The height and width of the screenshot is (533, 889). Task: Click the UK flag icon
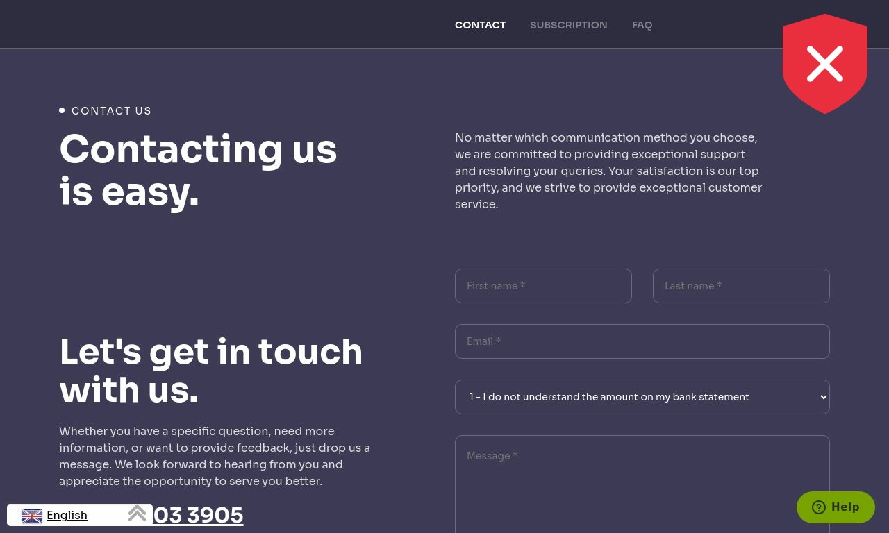[32, 516]
